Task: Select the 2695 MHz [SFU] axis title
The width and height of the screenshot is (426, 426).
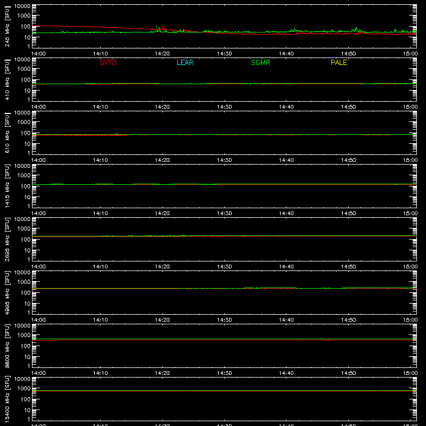Action: (x=7, y=239)
